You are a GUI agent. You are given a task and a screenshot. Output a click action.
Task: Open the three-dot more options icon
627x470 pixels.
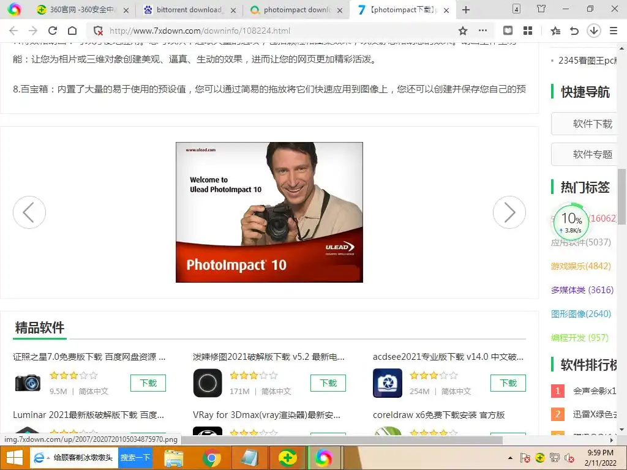pos(482,31)
